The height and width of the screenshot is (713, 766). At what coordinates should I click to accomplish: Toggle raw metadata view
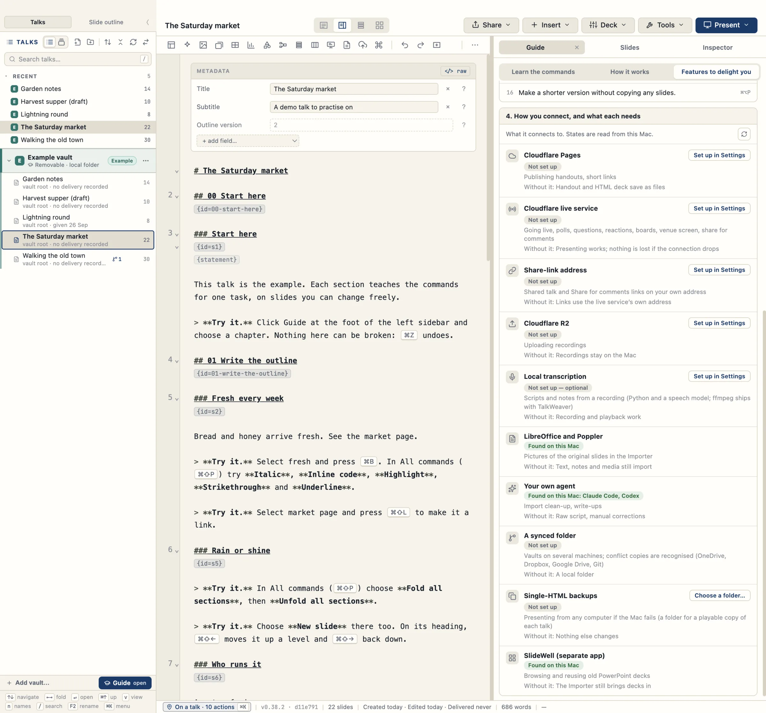[456, 71]
